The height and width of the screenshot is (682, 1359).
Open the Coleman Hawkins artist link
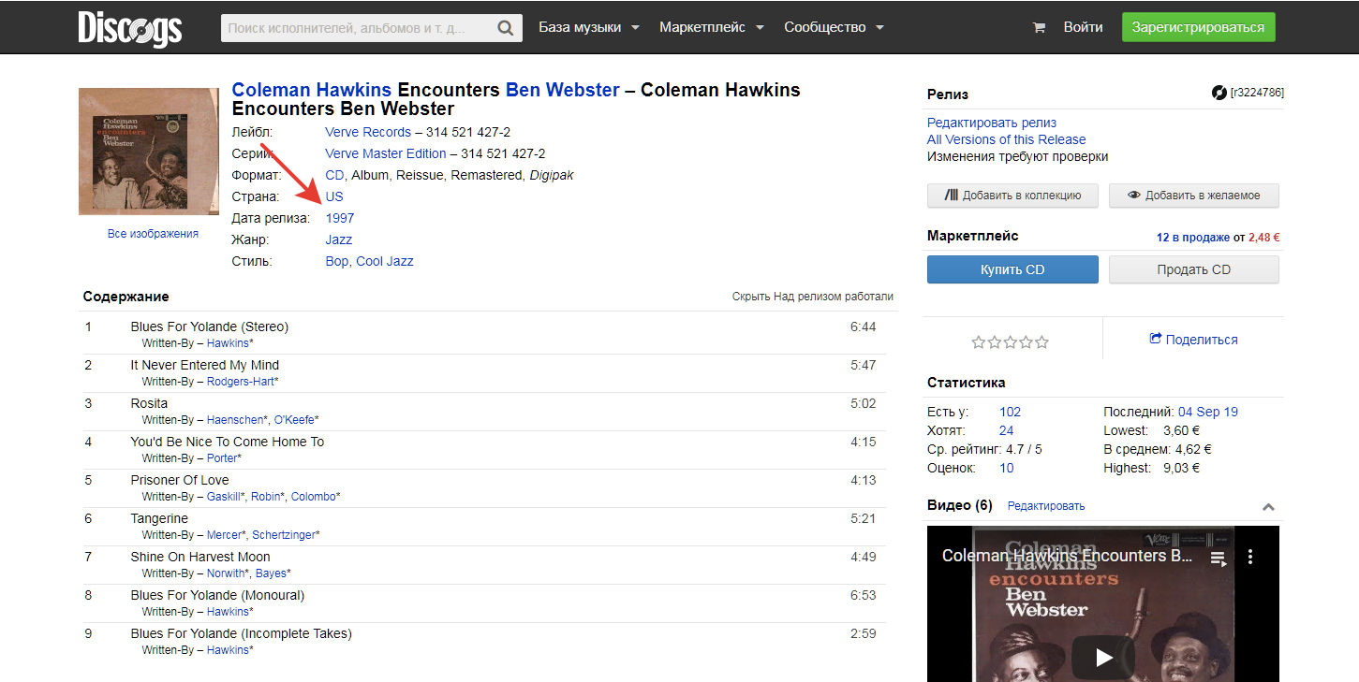[312, 90]
